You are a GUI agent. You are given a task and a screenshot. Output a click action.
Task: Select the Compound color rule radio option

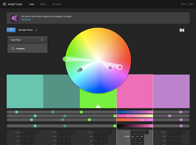click(13, 48)
